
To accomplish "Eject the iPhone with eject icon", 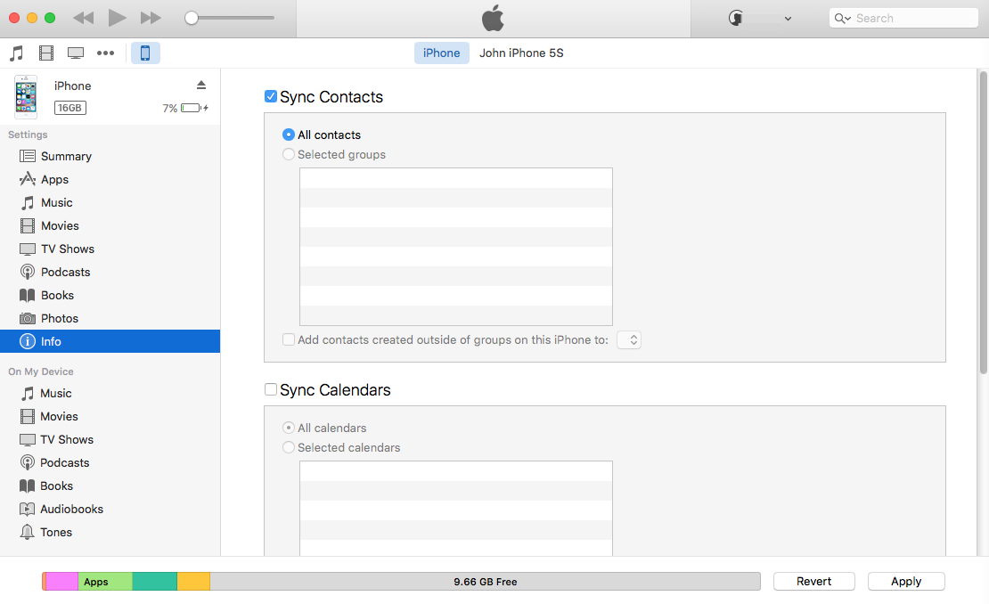I will 201,86.
